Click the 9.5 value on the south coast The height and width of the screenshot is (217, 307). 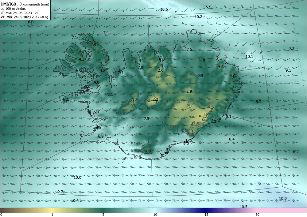point(186,144)
